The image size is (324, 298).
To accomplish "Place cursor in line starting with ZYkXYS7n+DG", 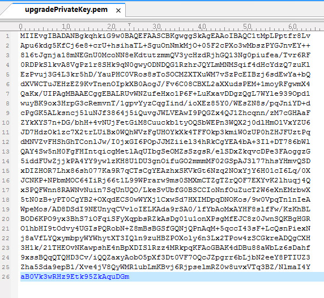I will click(x=165, y=122).
